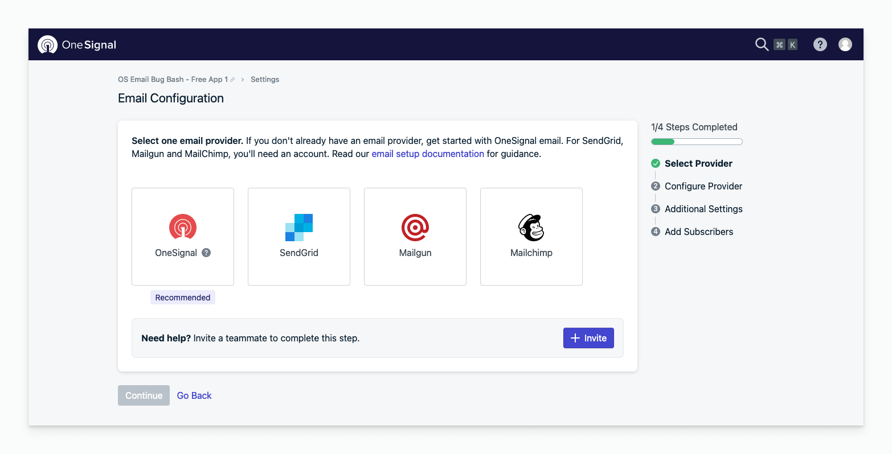Select the Mailchimp label text in provider card
Viewport: 892px width, 454px height.
click(531, 253)
